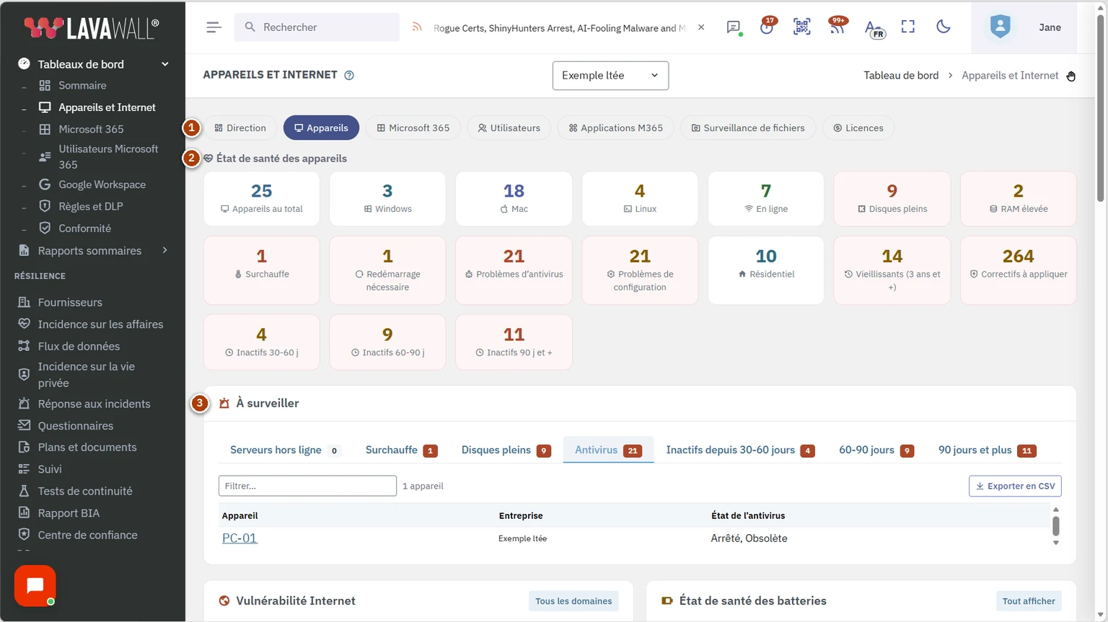Collapse the Tableaux de bord section
Image resolution: width=1108 pixels, height=622 pixels.
tap(164, 64)
